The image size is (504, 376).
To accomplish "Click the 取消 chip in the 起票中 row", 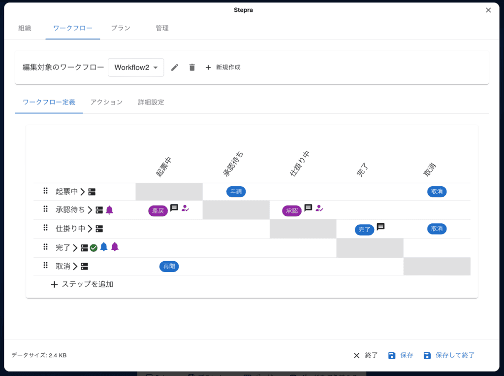I will (437, 192).
